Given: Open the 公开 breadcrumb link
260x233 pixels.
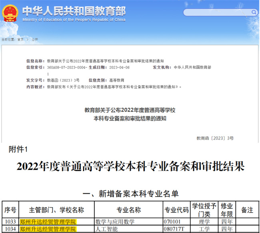Looking at the screenshot, I should click(x=35, y=39).
